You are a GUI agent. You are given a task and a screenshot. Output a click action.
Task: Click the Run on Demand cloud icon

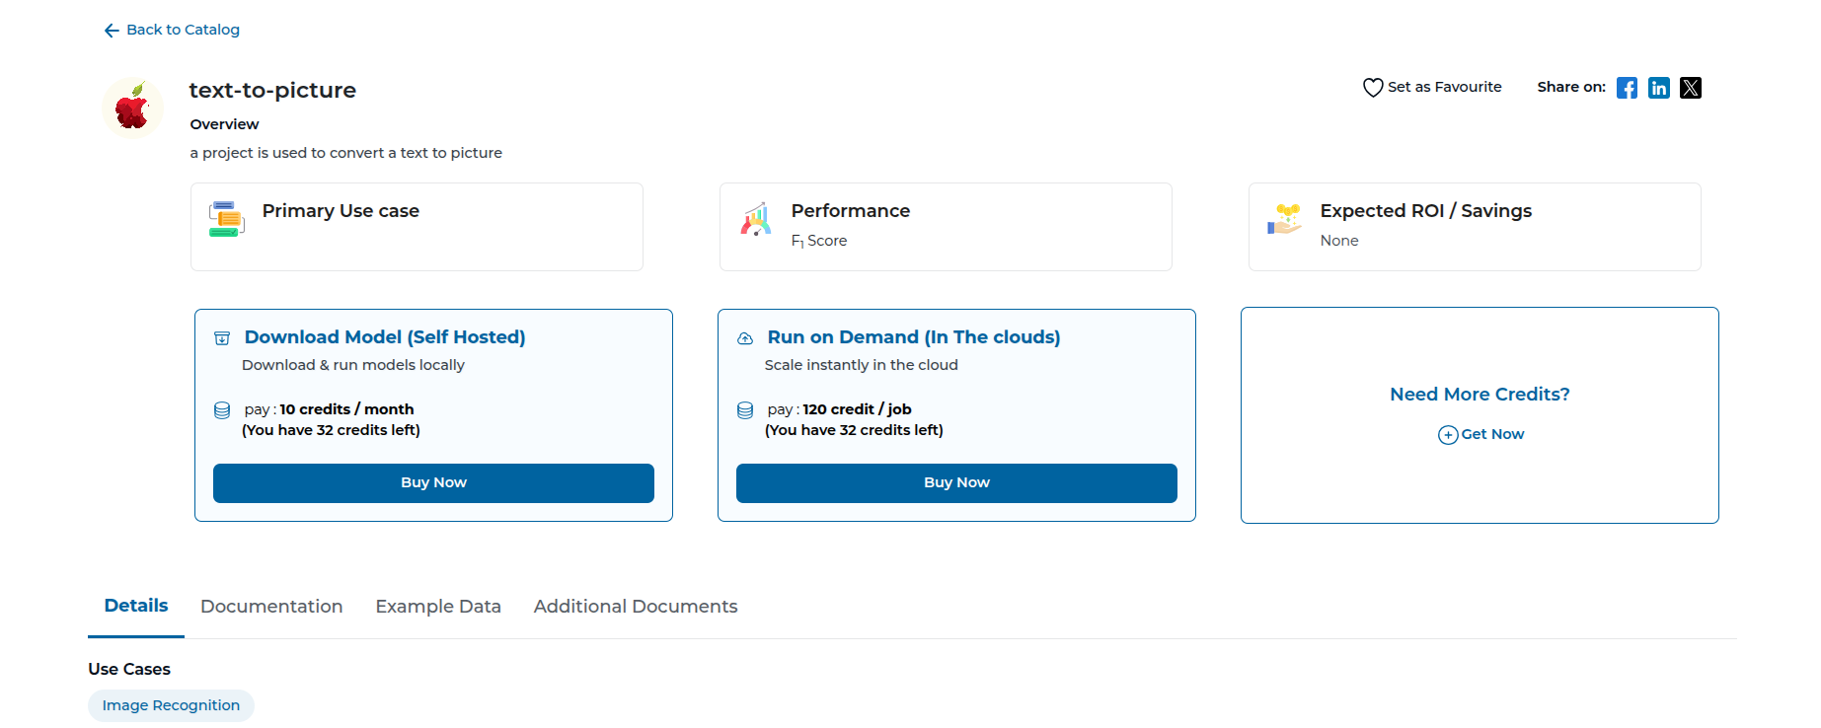pyautogui.click(x=745, y=338)
